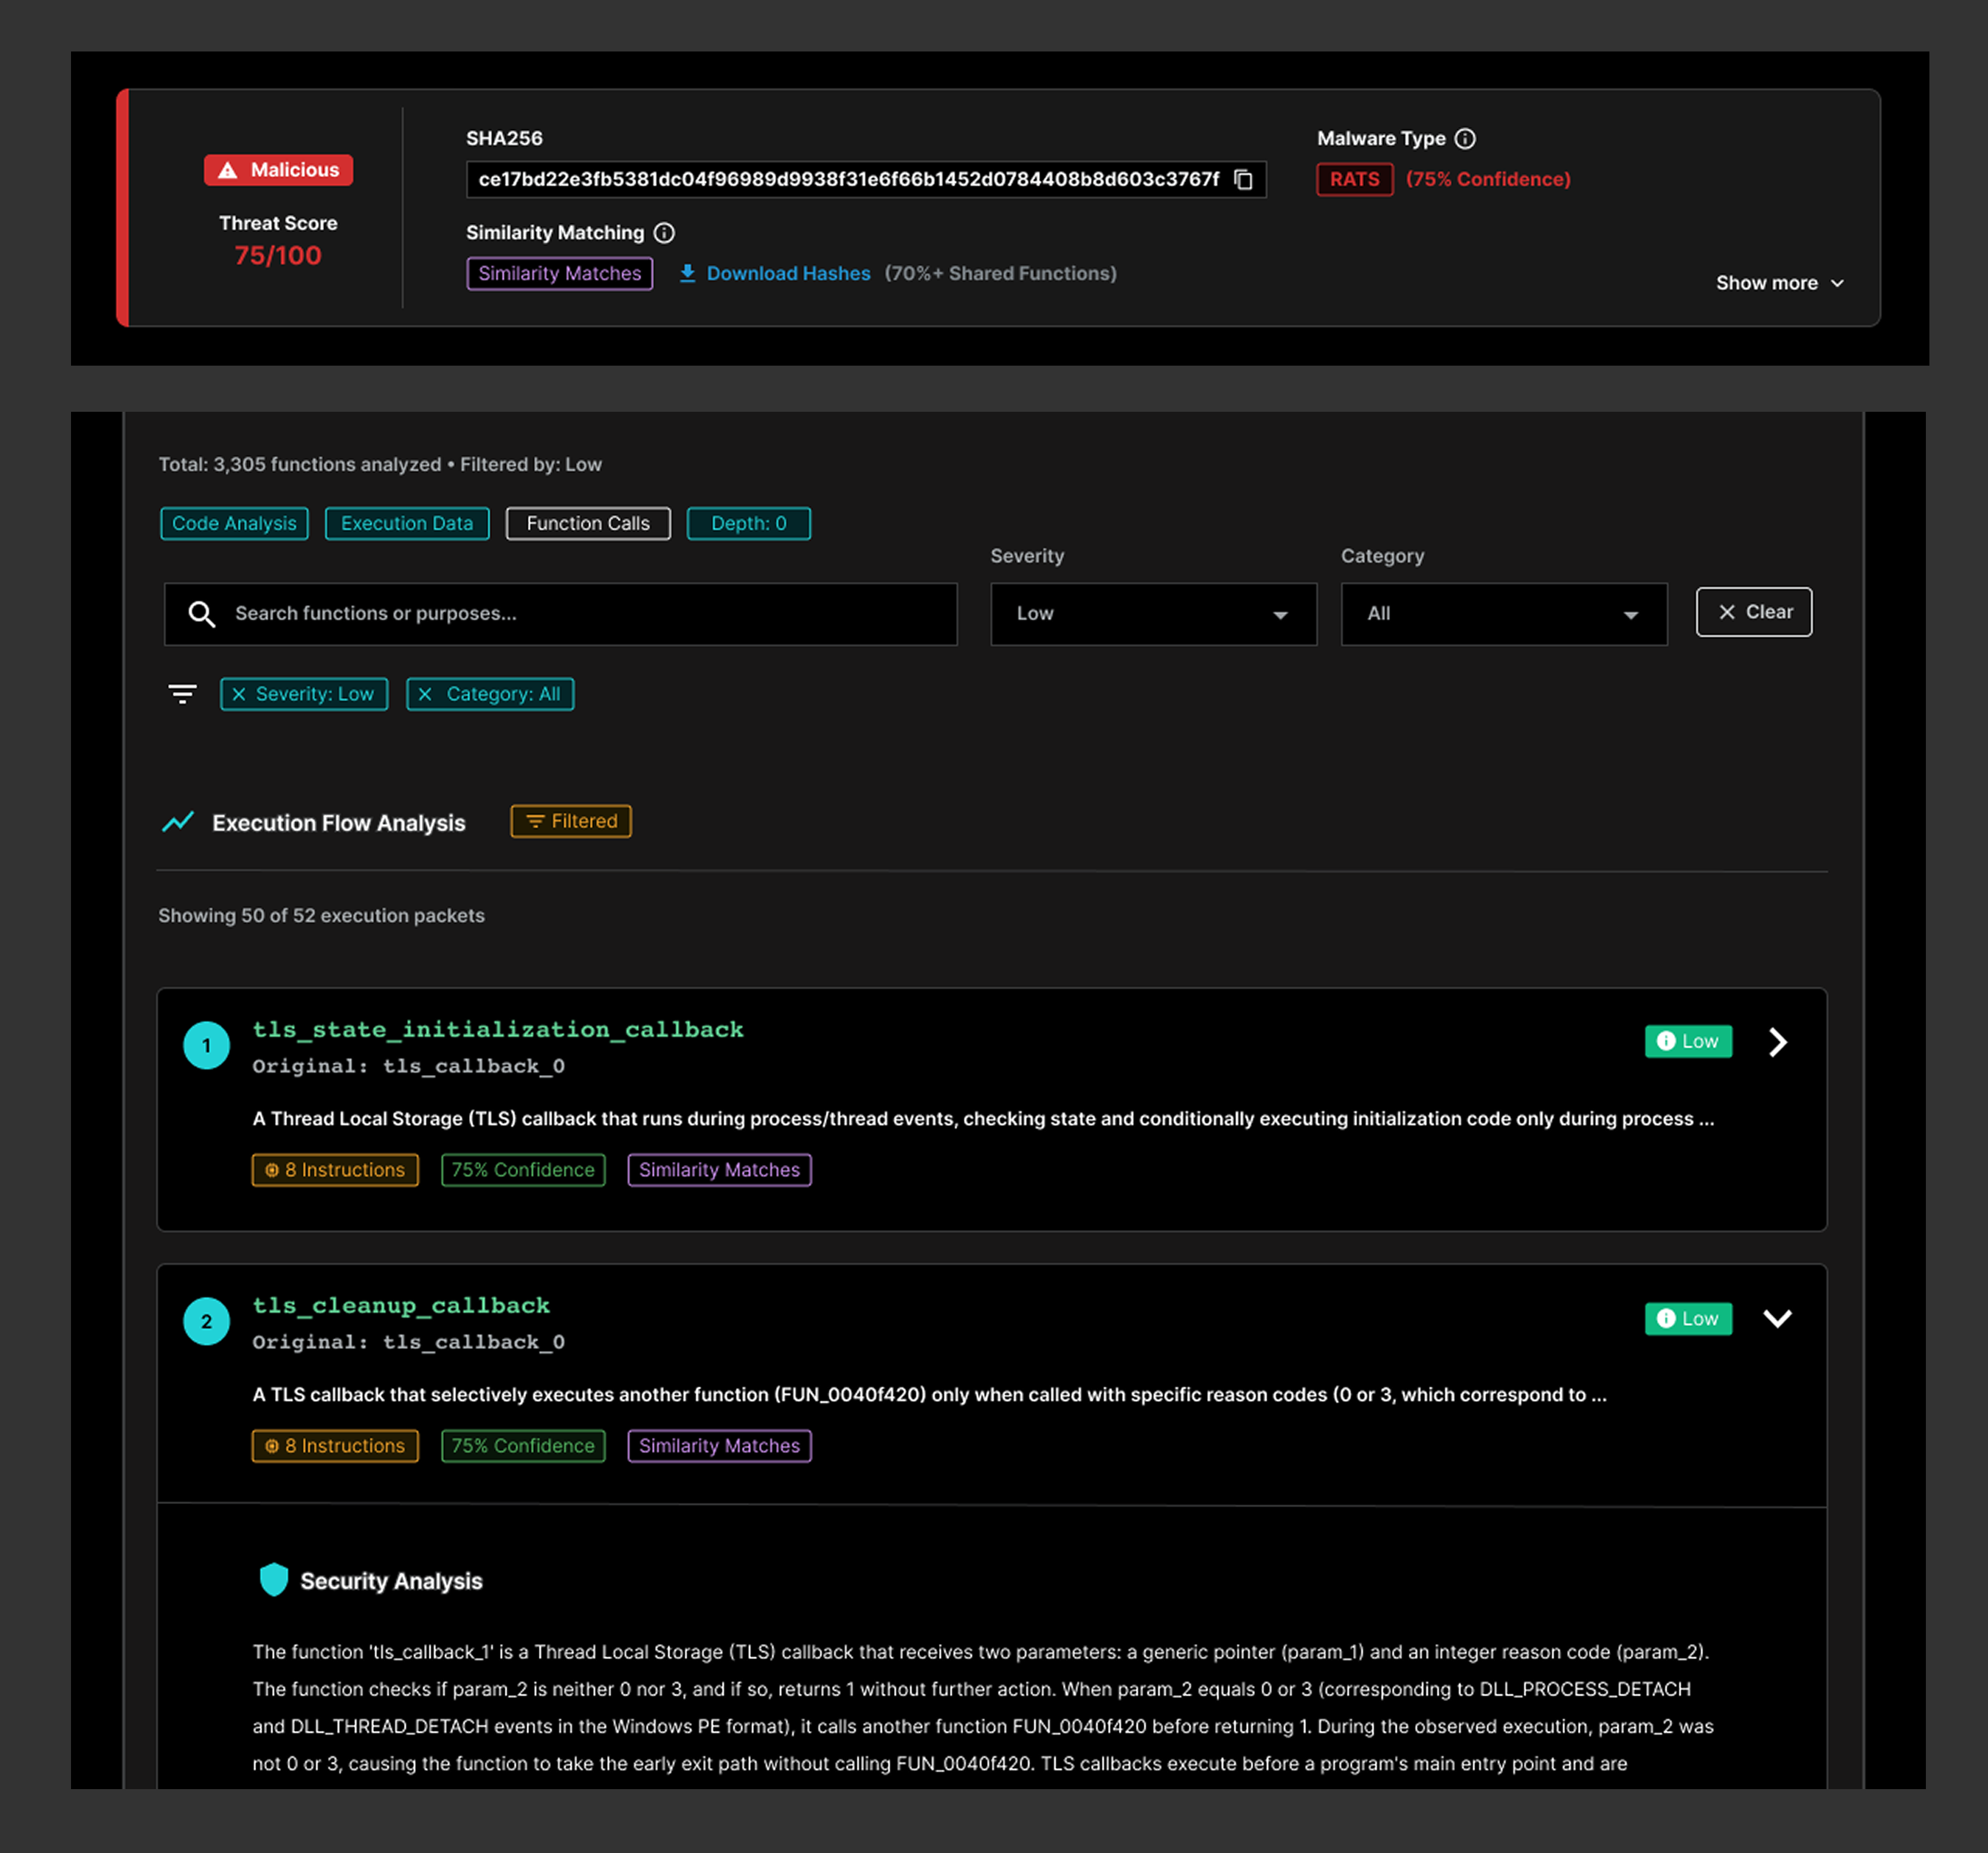Click the Similarity Matching info icon
The image size is (1988, 1853).
tap(664, 232)
